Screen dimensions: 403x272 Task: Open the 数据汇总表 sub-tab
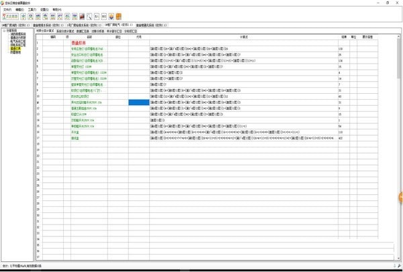point(83,31)
